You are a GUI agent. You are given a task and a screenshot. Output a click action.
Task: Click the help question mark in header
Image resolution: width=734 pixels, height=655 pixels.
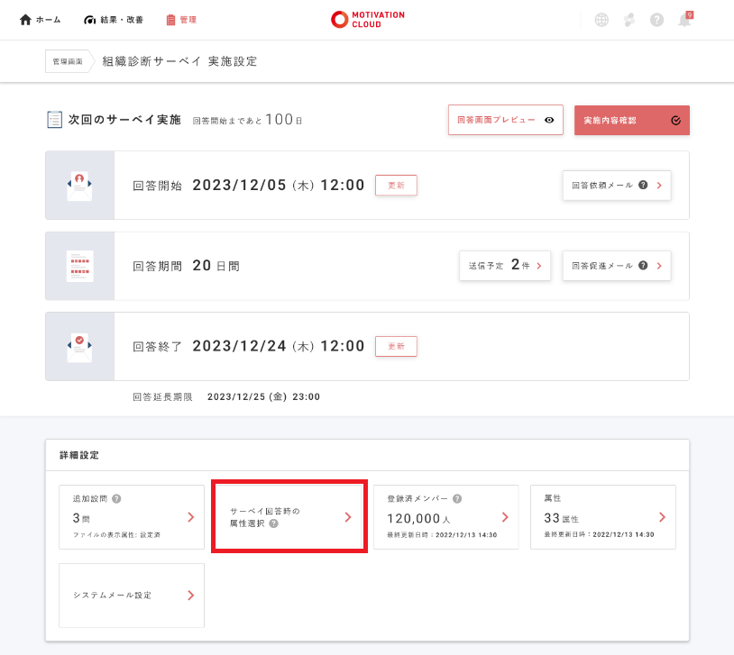(x=656, y=20)
